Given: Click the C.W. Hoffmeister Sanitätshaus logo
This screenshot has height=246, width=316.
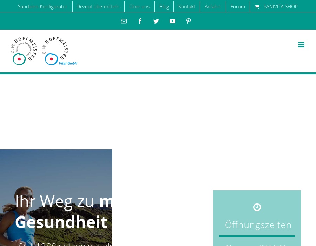Looking at the screenshot, I should tap(24, 51).
